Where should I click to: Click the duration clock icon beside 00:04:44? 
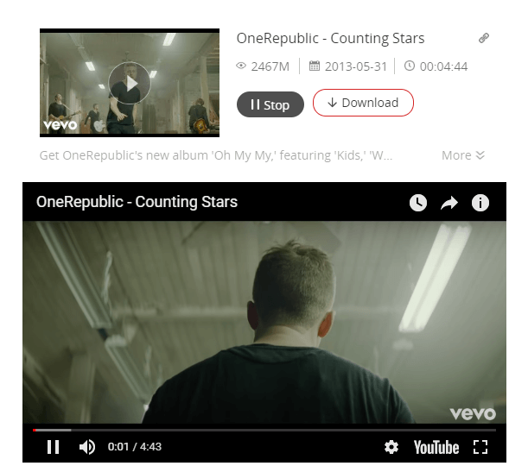409,66
